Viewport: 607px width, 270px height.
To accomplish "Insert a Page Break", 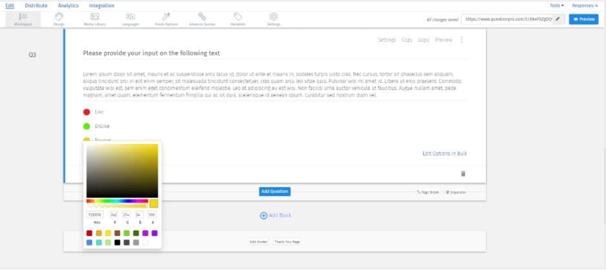I will click(428, 192).
